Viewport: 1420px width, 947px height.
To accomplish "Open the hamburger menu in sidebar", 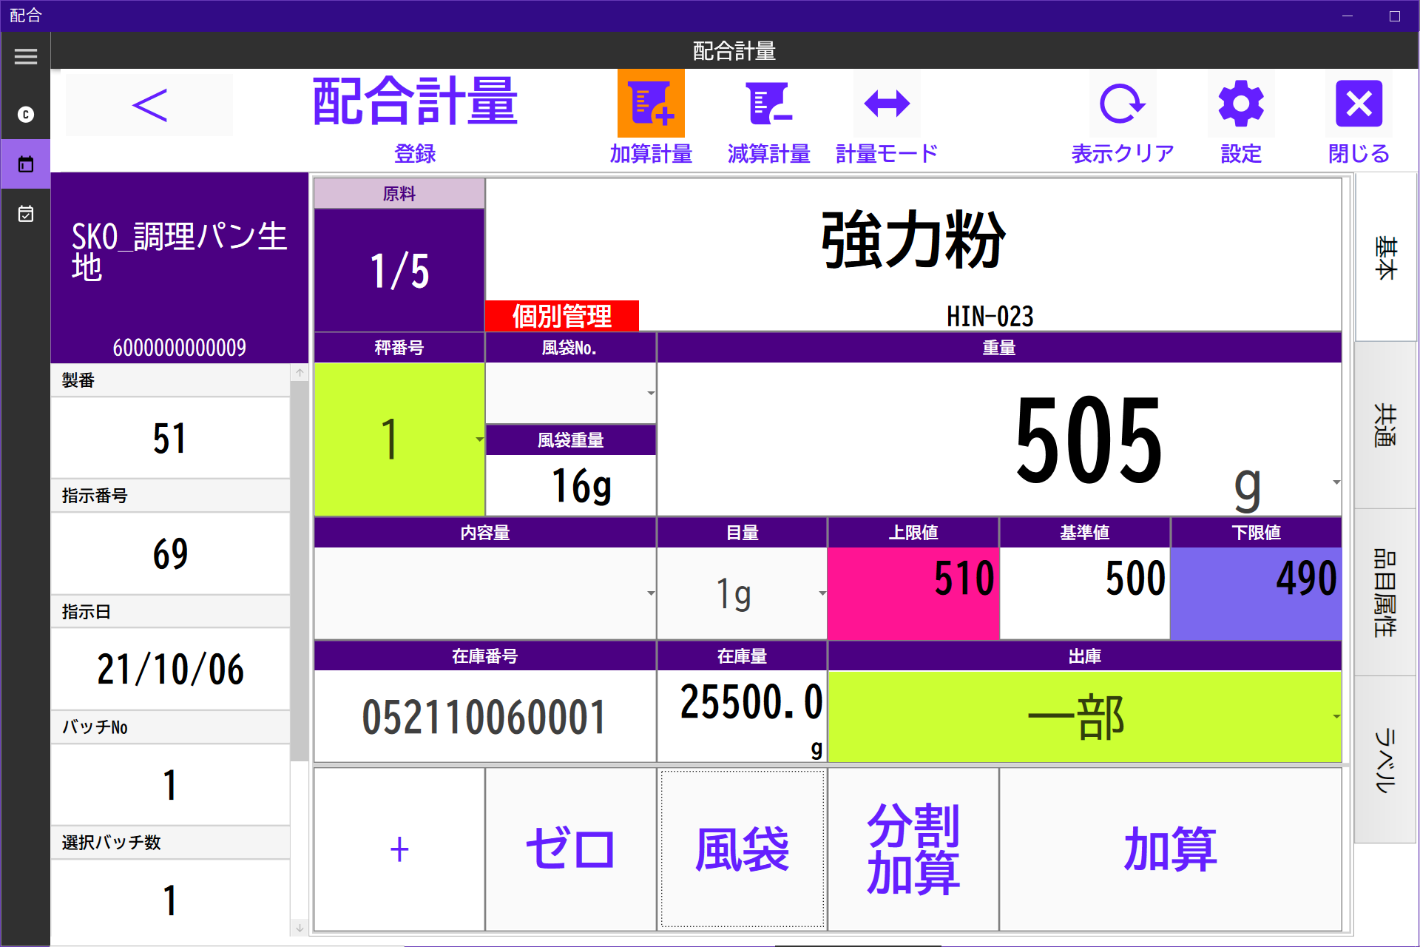I will pyautogui.click(x=25, y=56).
